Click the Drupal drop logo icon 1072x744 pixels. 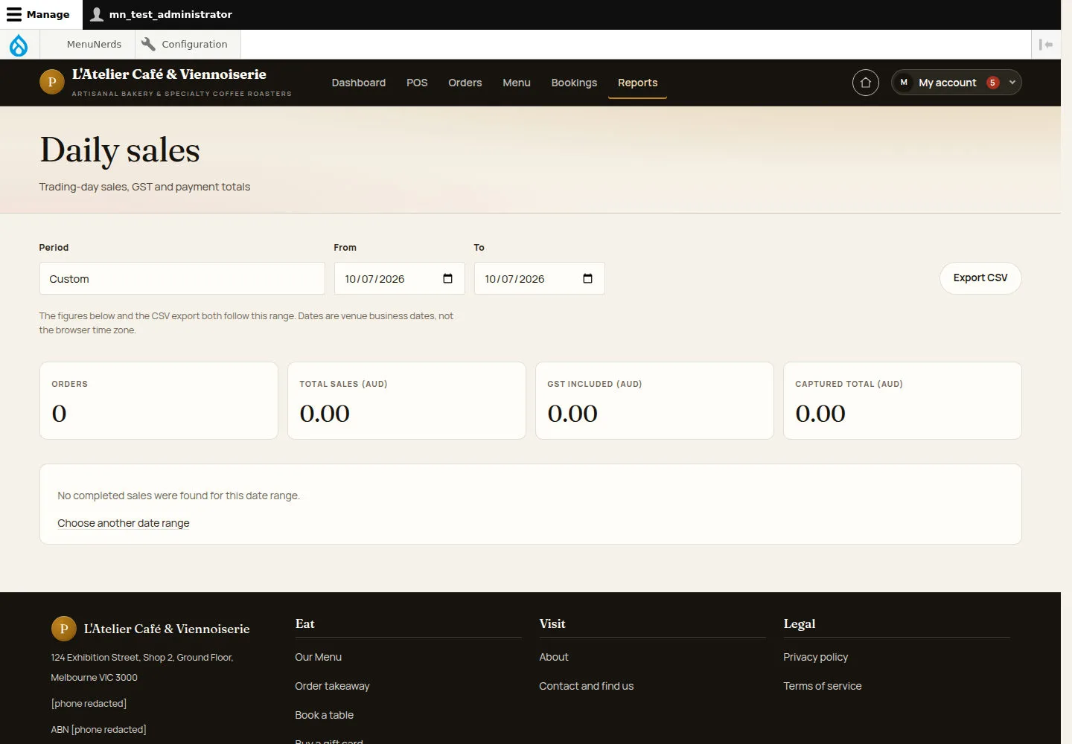point(19,45)
